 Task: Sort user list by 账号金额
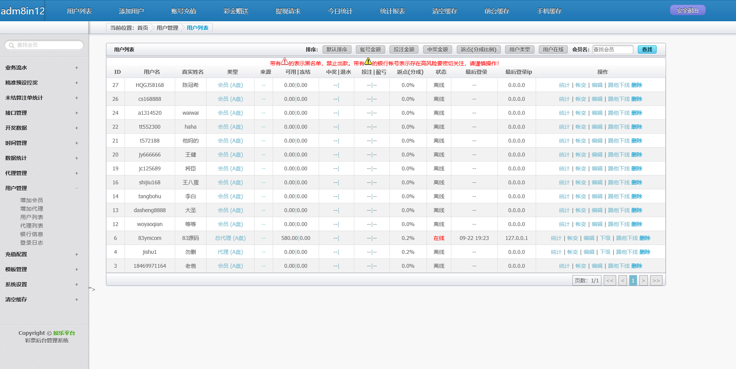(x=370, y=49)
